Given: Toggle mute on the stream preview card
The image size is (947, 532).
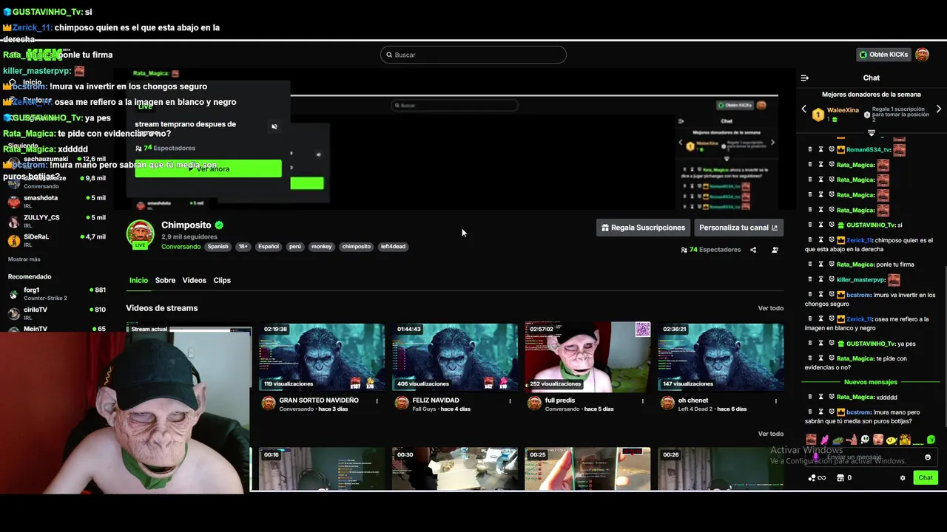Looking at the screenshot, I should pyautogui.click(x=274, y=126).
